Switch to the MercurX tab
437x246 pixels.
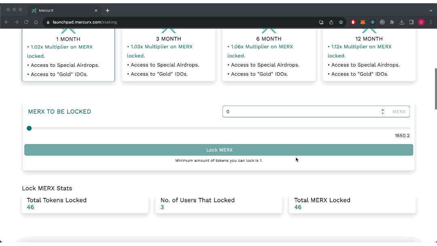point(64,11)
